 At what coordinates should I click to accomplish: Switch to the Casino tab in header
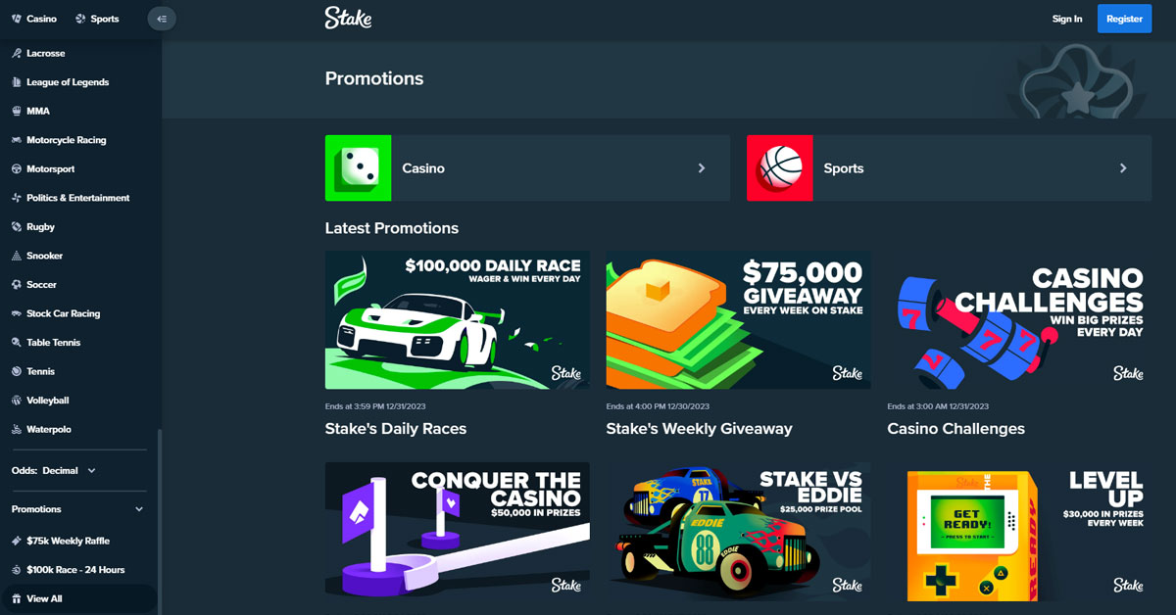click(34, 19)
